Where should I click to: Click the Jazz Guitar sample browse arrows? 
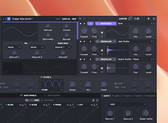click(153, 41)
